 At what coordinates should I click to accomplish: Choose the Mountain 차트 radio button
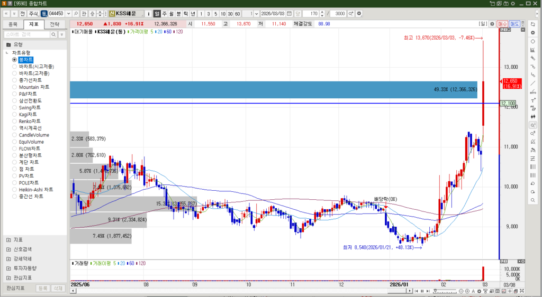pyautogui.click(x=15, y=87)
